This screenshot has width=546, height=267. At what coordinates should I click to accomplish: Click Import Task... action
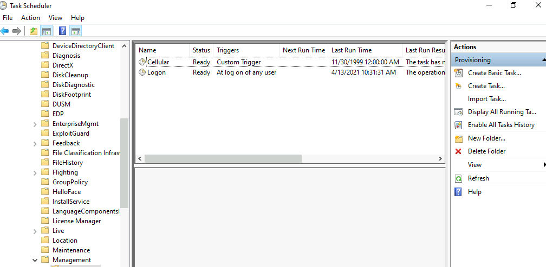click(487, 99)
